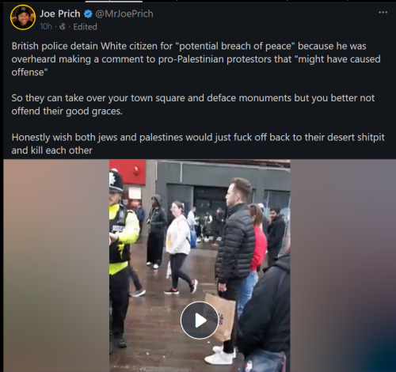This screenshot has width=396, height=372.
Task: Click the Jack & Jones paper bag
Action: [x=220, y=317]
